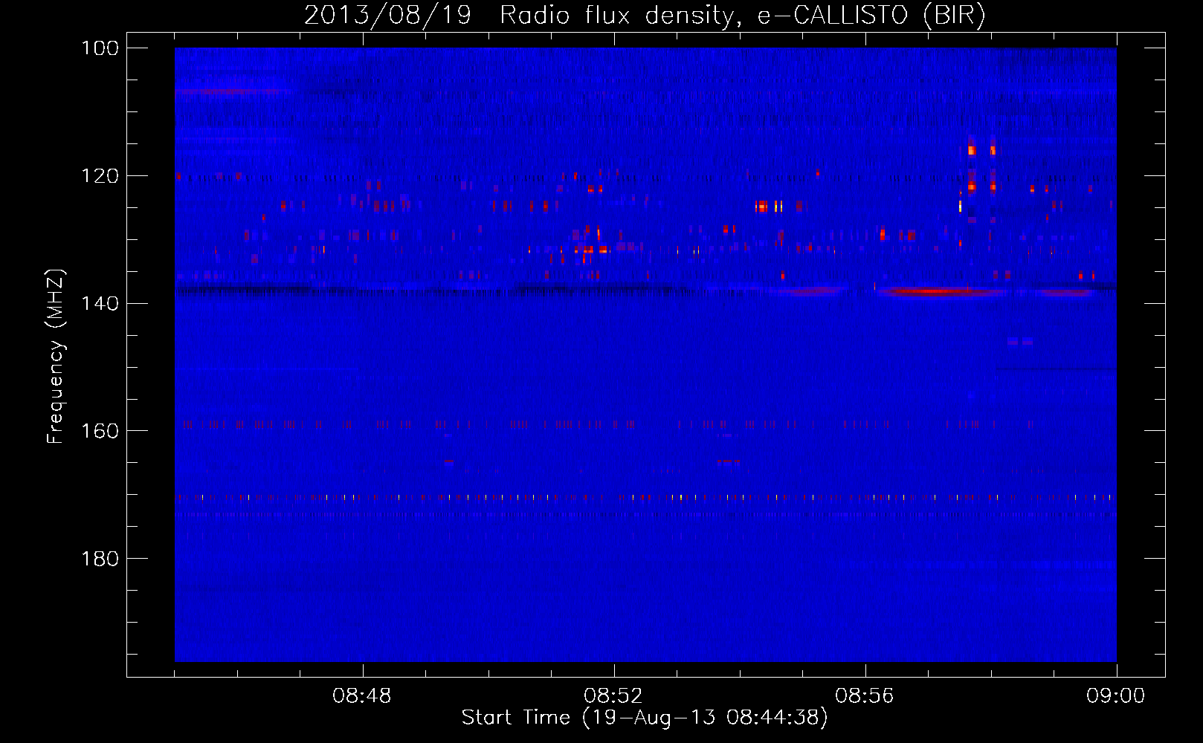Click the 140 frequency tick label
Viewport: 1203px width, 743px height.
100,303
